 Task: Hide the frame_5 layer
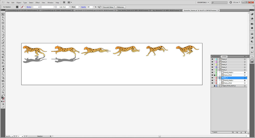pyautogui.click(x=212, y=62)
